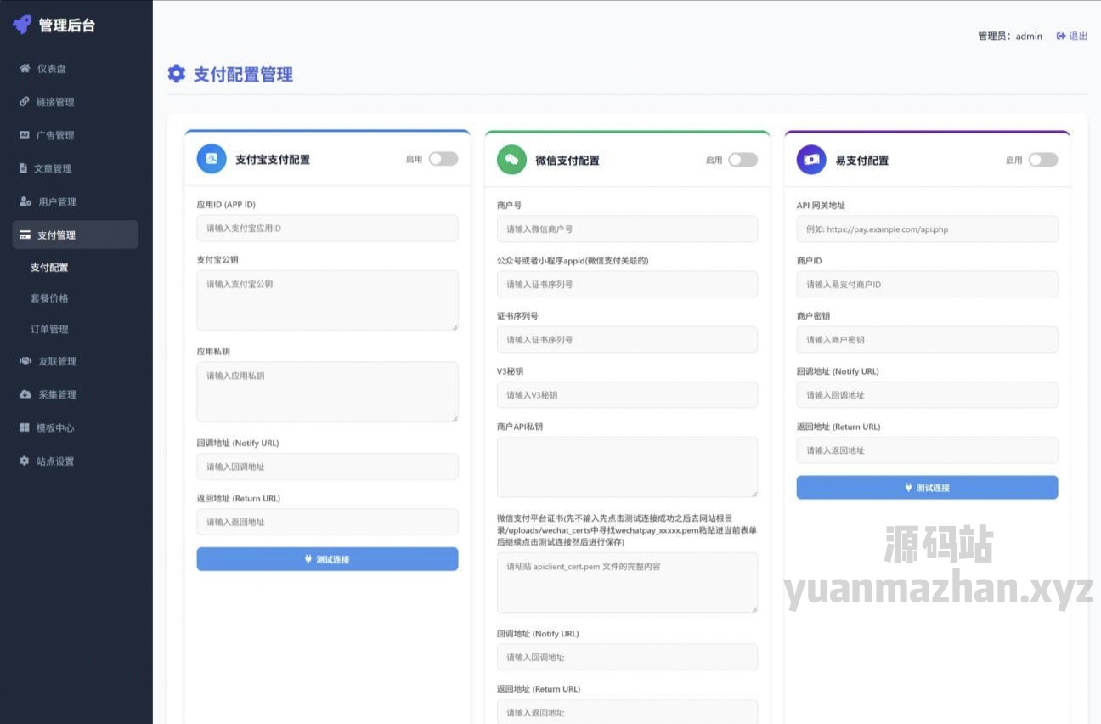This screenshot has height=724, width=1101.
Task: Click the 仪表盘 home icon
Action: pos(25,69)
